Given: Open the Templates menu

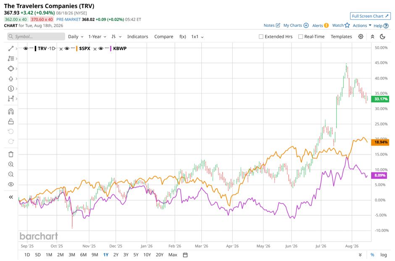Looking at the screenshot, I should 341,37.
